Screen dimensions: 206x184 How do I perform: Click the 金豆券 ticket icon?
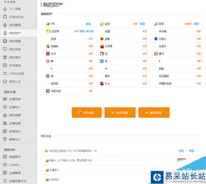point(48,31)
